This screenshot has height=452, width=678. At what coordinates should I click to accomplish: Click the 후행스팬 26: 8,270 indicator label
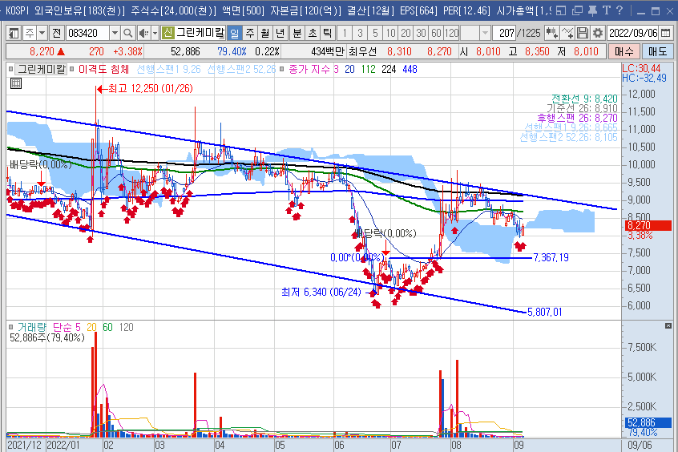click(x=577, y=118)
